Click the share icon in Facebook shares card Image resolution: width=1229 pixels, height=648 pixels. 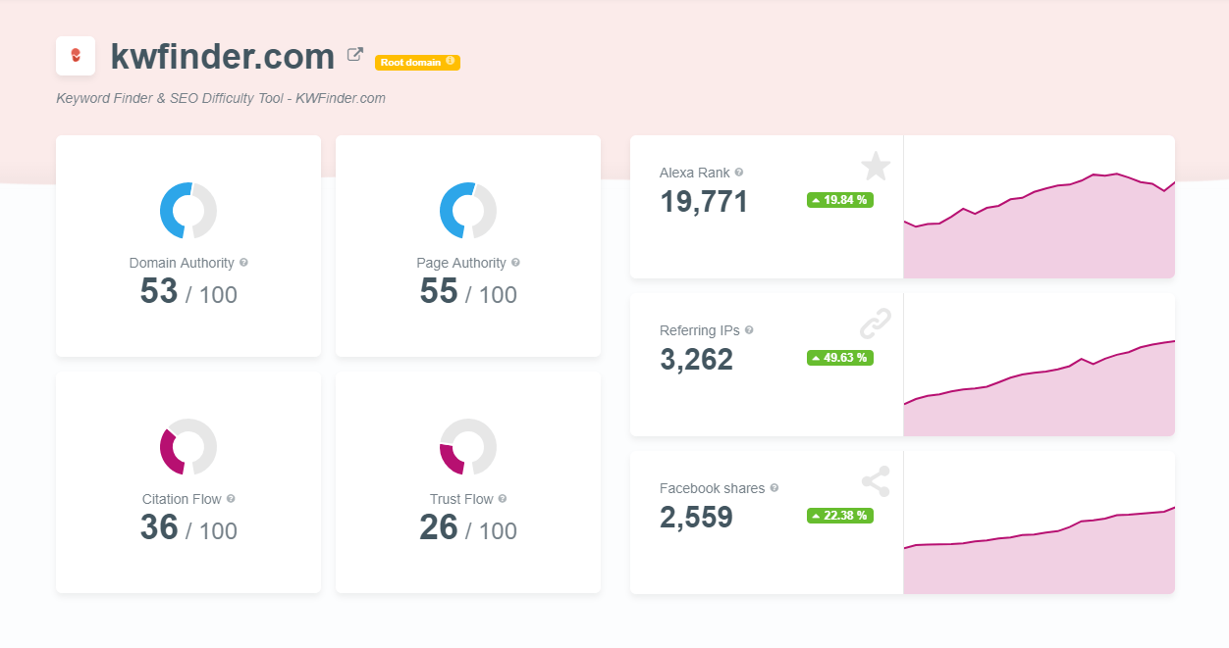tap(876, 481)
